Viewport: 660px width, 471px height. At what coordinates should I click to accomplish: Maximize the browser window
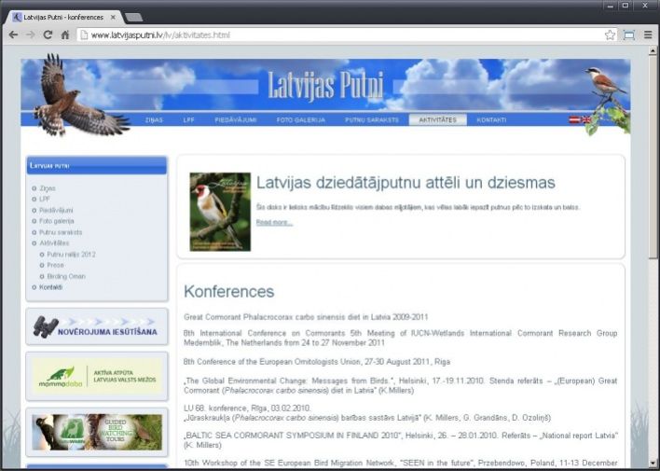[626, 6]
